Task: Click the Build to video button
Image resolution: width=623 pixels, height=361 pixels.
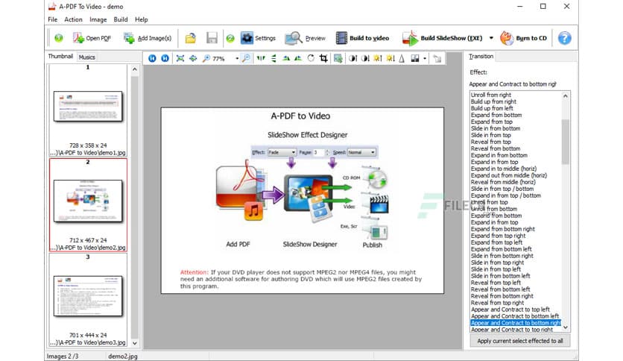Action: (x=362, y=38)
